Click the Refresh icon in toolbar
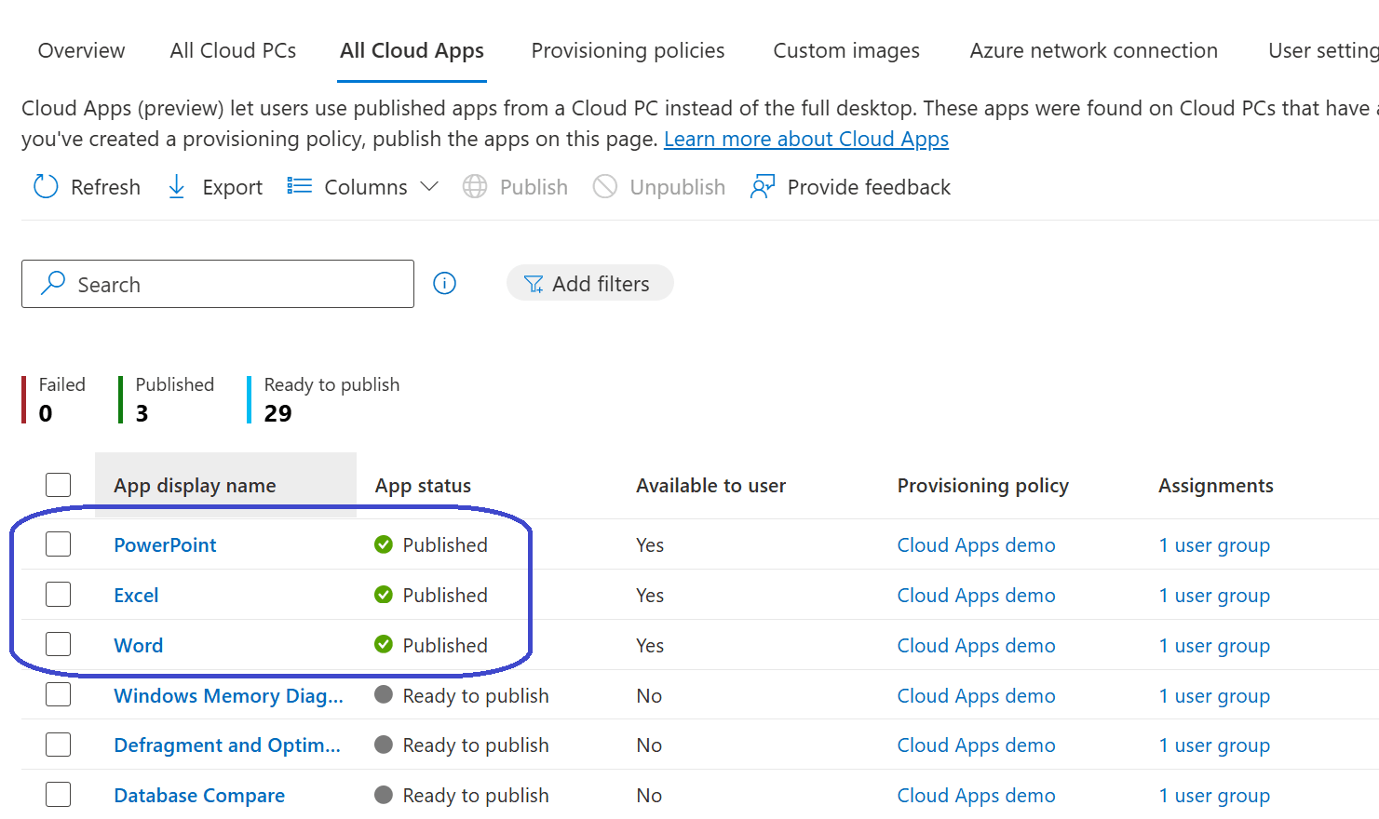The width and height of the screenshot is (1379, 819). (x=46, y=187)
